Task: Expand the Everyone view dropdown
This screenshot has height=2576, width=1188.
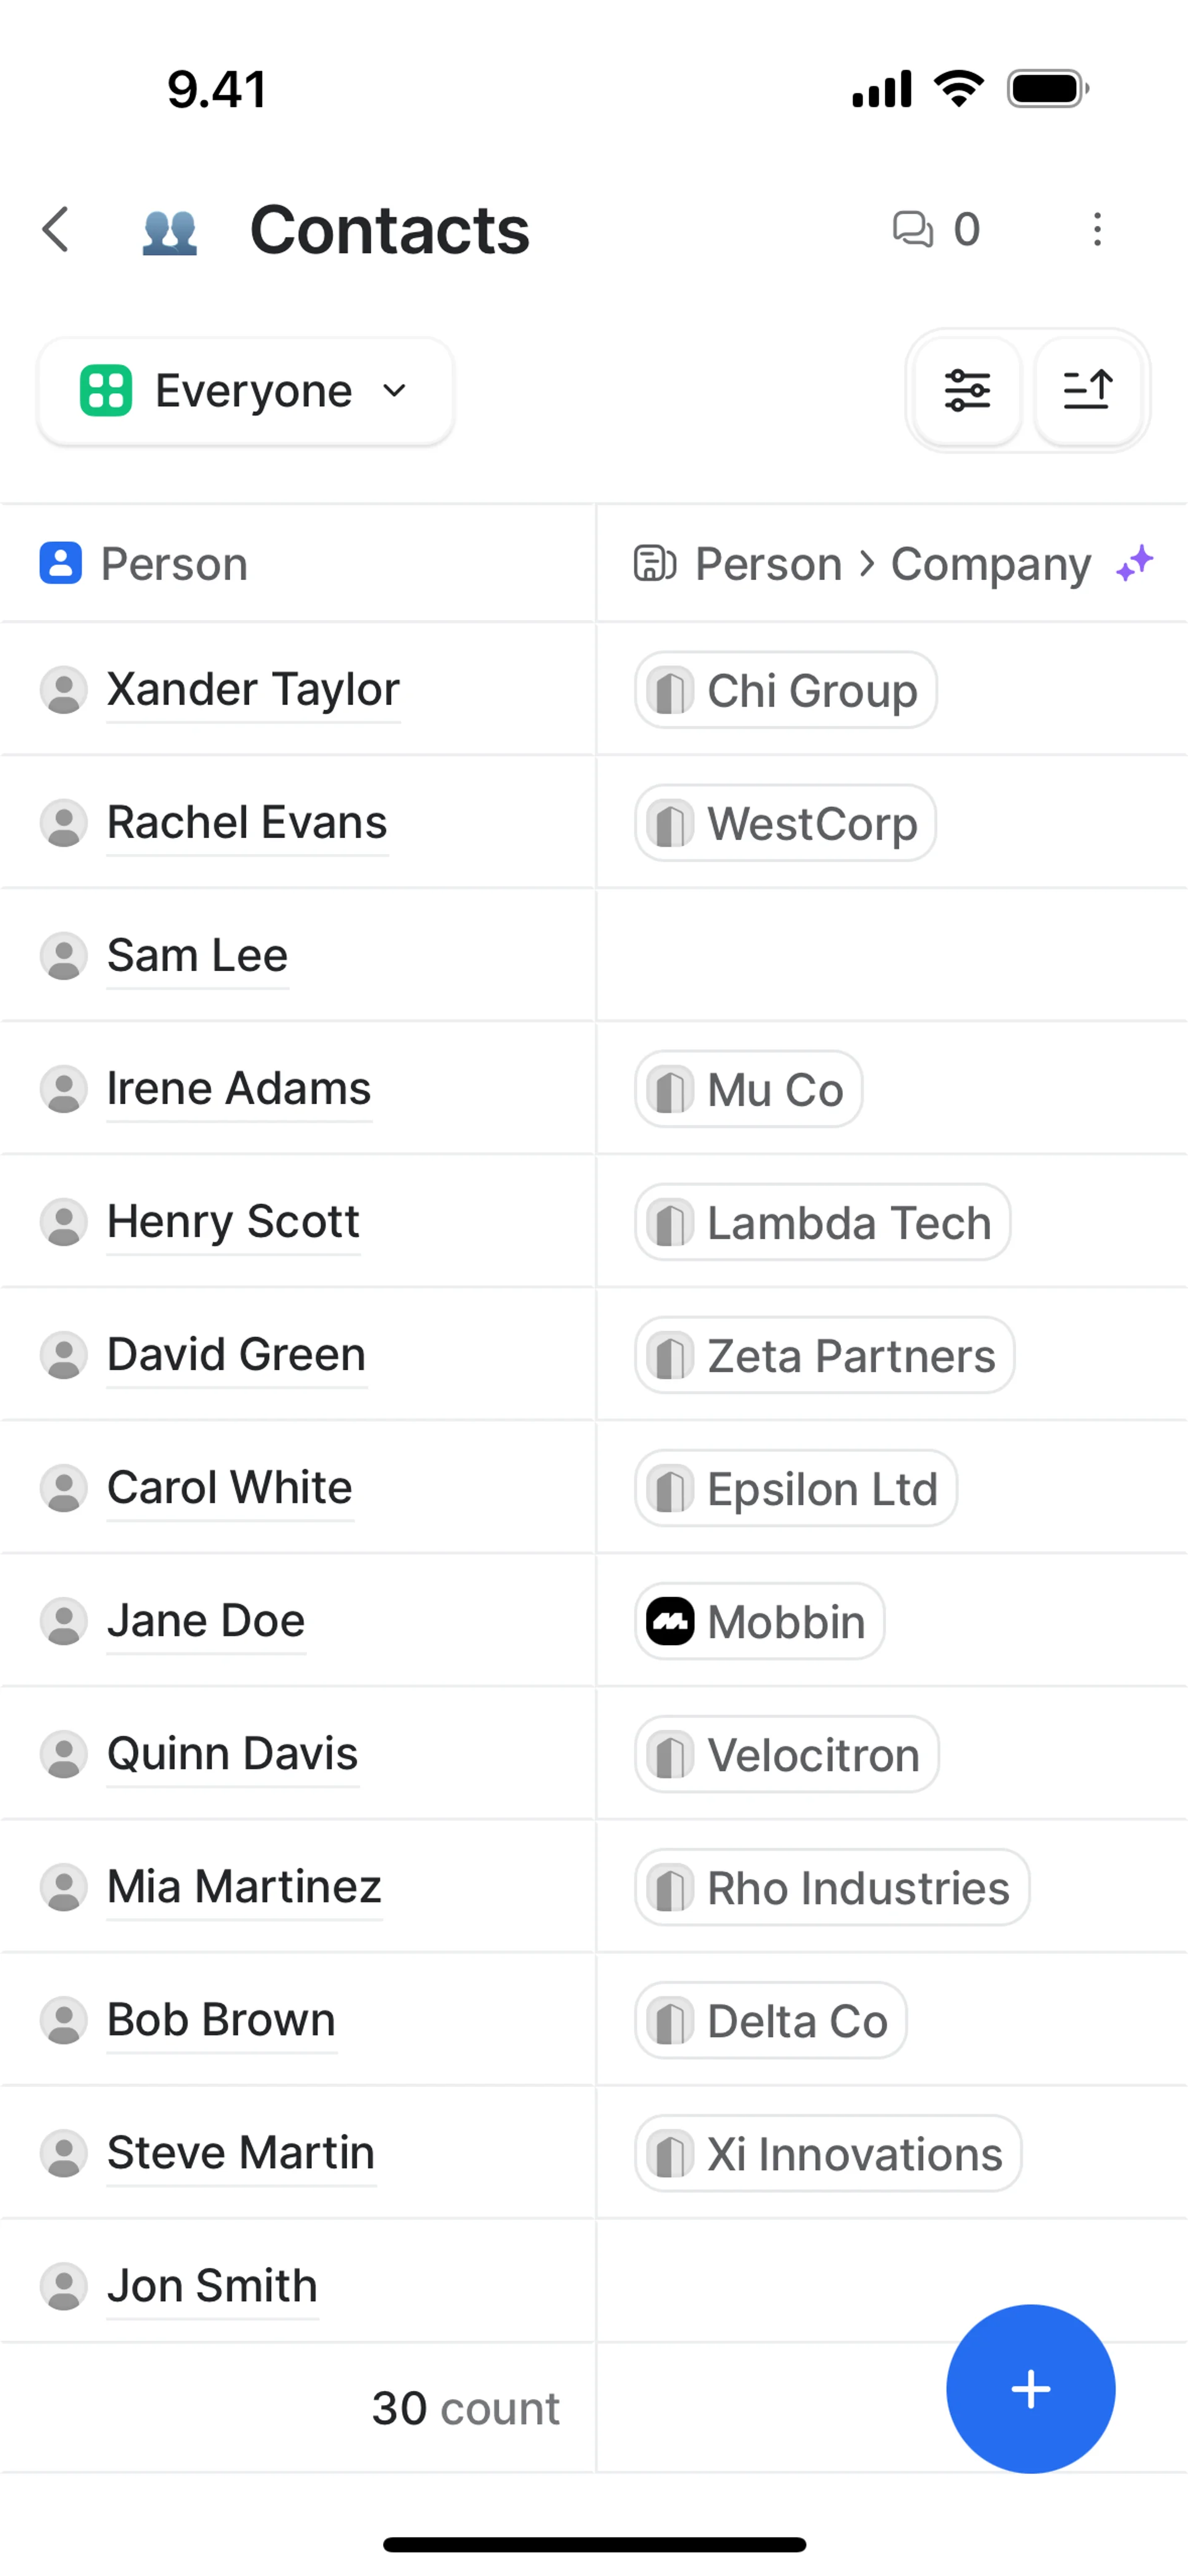Action: tap(246, 391)
